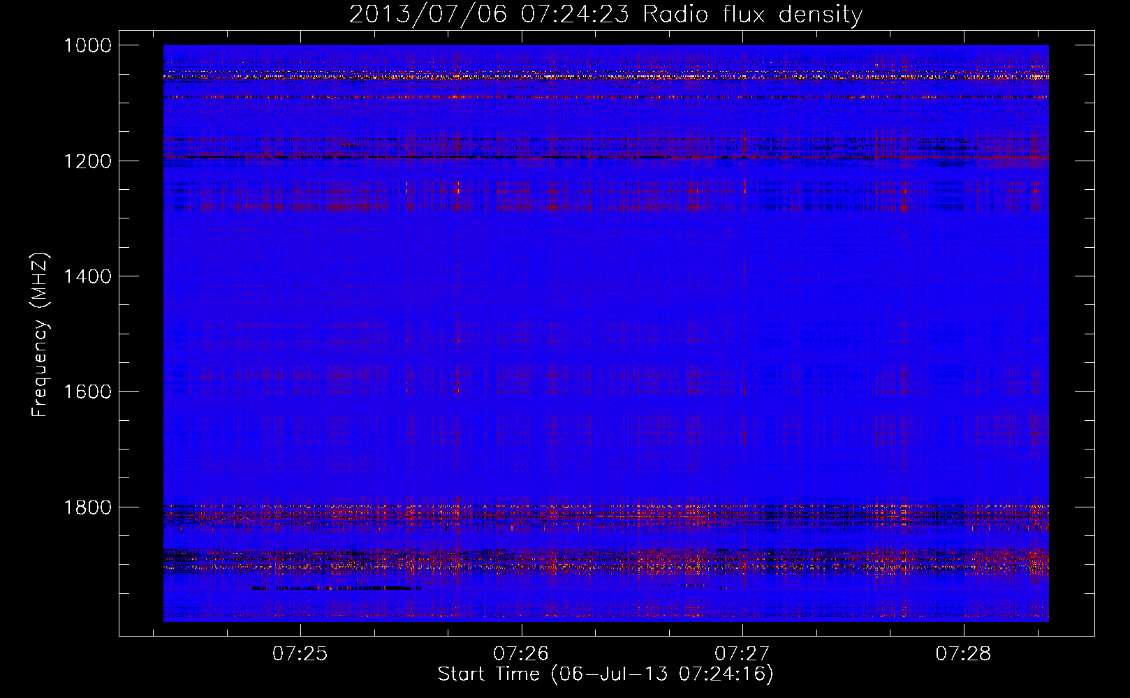Click the "Frequency (MHZ)" axis label
Screen dimensions: 1130x698
click(40, 335)
